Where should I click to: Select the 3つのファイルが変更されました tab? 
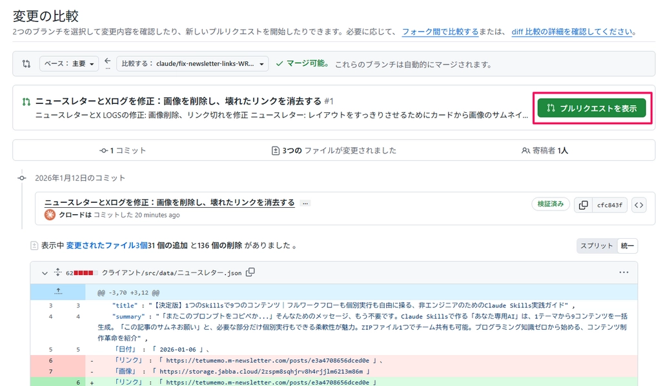334,150
